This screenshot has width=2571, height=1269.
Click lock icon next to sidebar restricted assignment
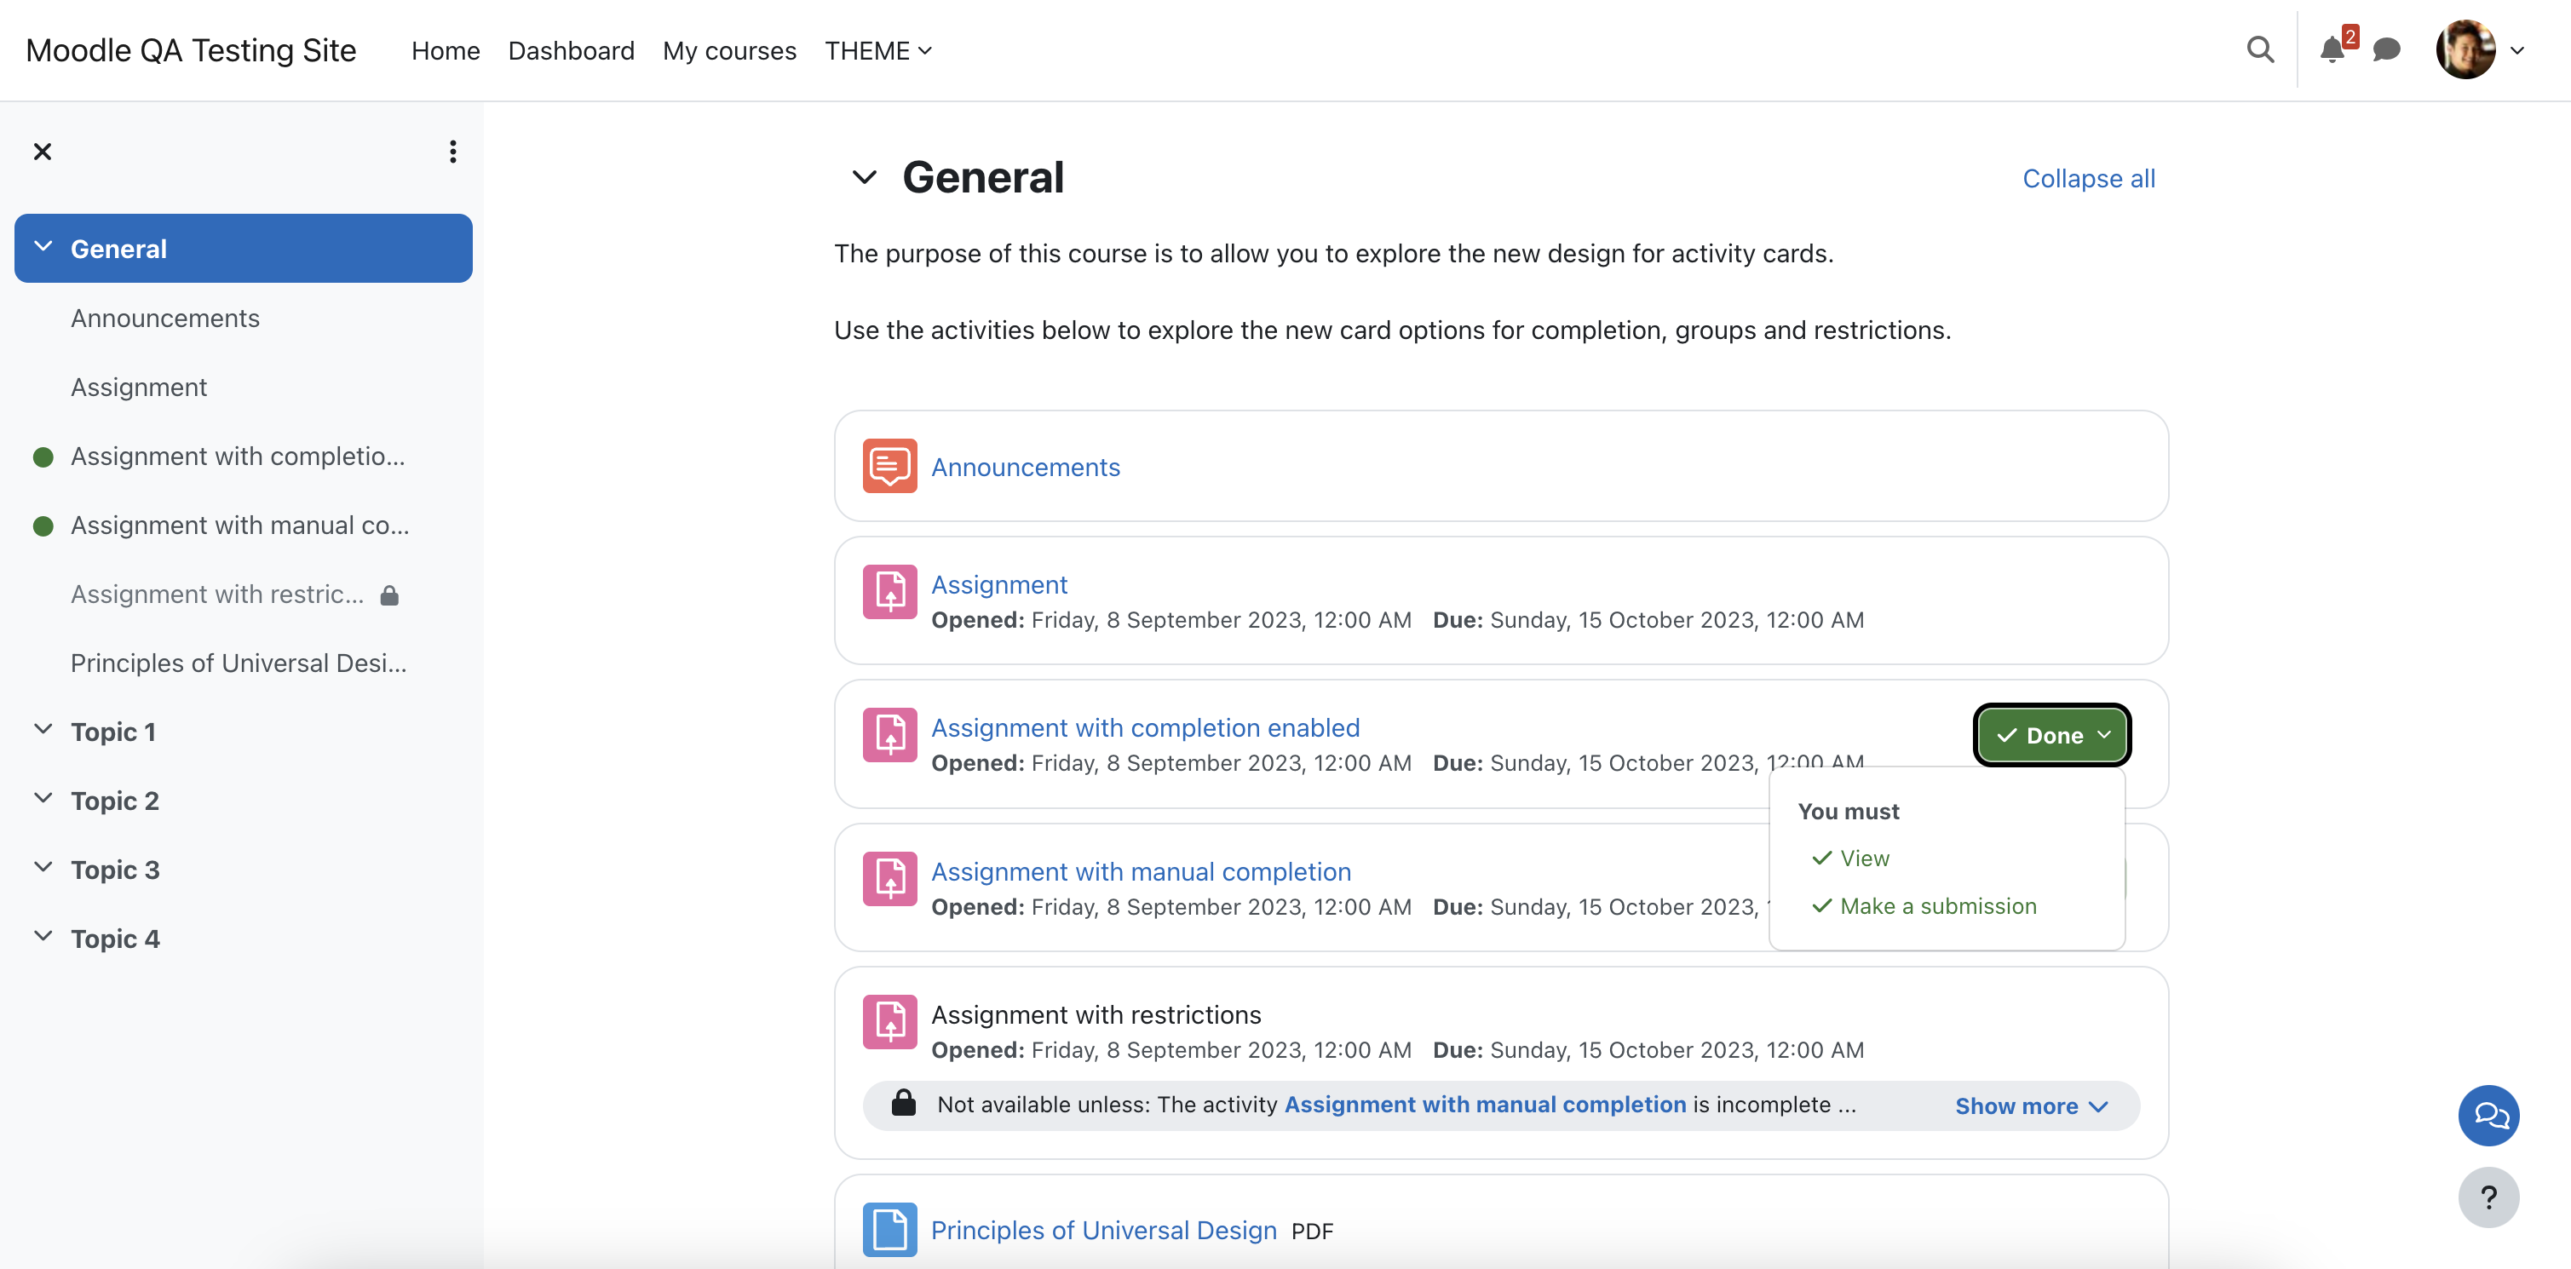(389, 595)
